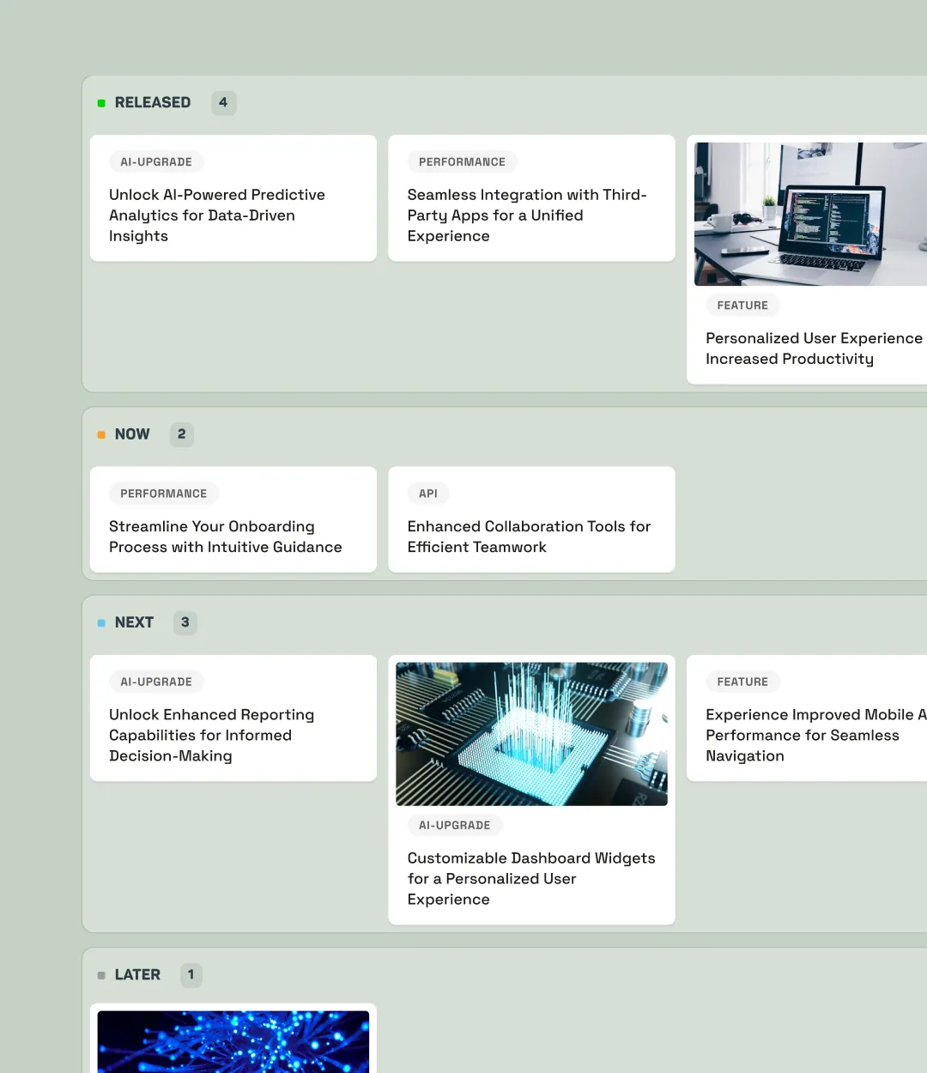The height and width of the screenshot is (1073, 927).
Task: Select the LATER section heading
Action: pyautogui.click(x=137, y=975)
